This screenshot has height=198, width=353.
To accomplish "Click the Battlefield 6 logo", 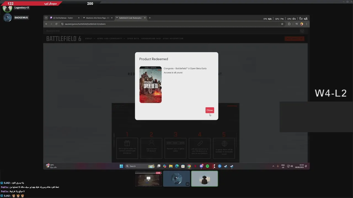I will 64,39.
